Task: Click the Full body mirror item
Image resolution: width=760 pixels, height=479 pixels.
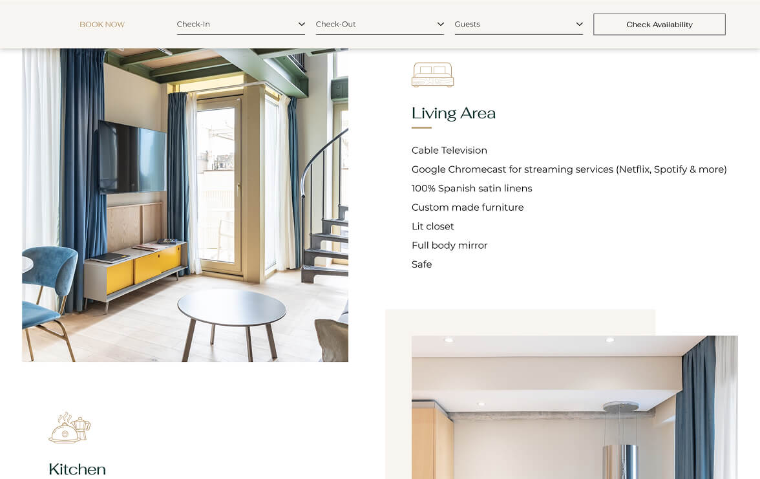Action: pyautogui.click(x=449, y=246)
